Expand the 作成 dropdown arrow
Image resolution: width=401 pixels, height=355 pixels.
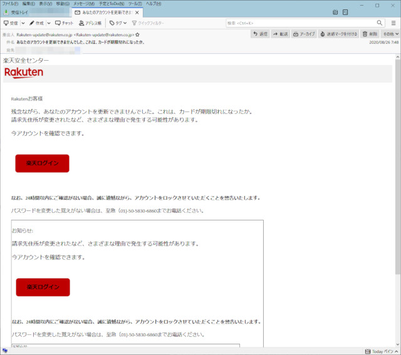coord(49,23)
